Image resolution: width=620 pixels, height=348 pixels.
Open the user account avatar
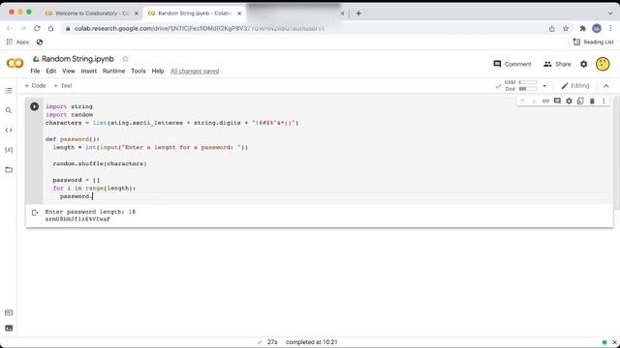point(603,64)
